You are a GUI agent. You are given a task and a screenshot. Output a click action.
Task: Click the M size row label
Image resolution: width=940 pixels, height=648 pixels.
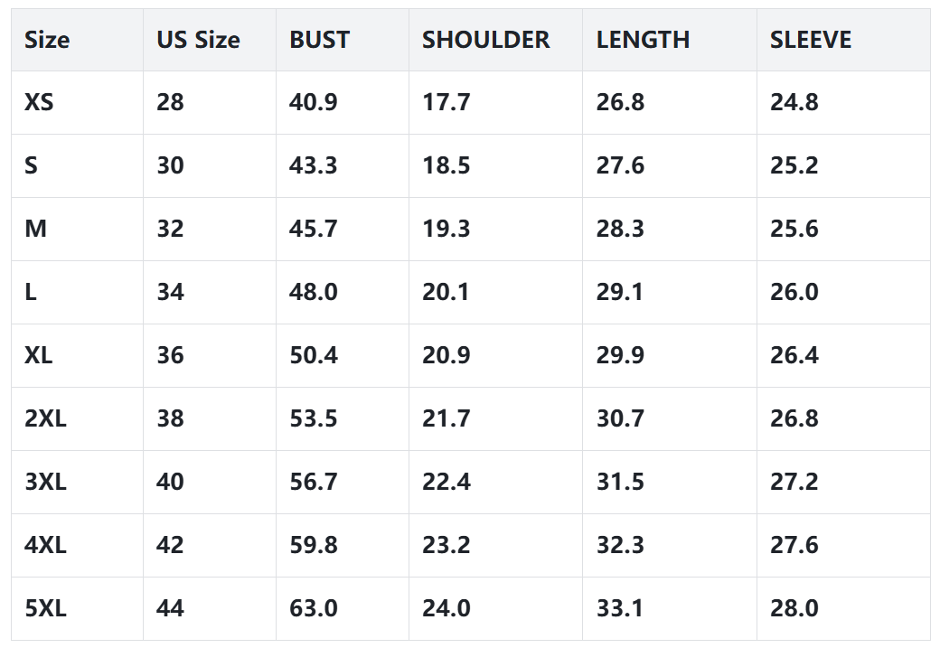click(x=35, y=229)
